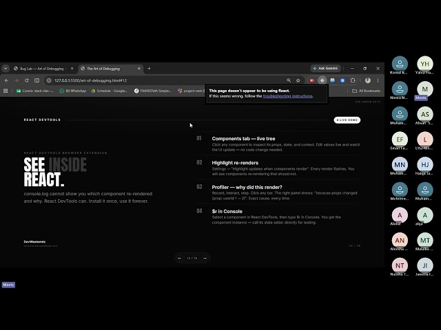Open the Chrome profile avatar
This screenshot has width=441, height=330.
point(368,80)
